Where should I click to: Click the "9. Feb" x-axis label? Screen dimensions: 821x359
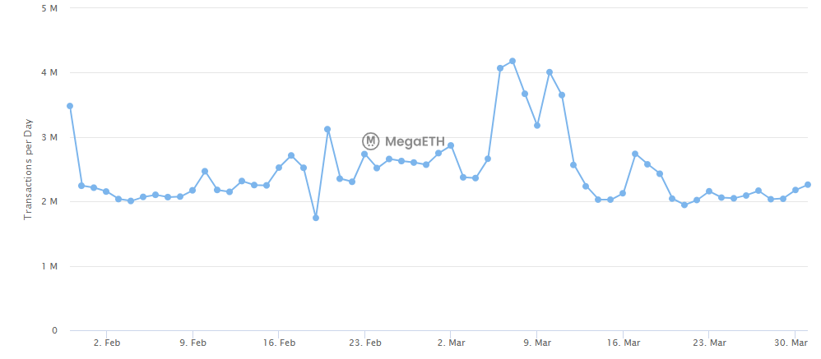(192, 343)
